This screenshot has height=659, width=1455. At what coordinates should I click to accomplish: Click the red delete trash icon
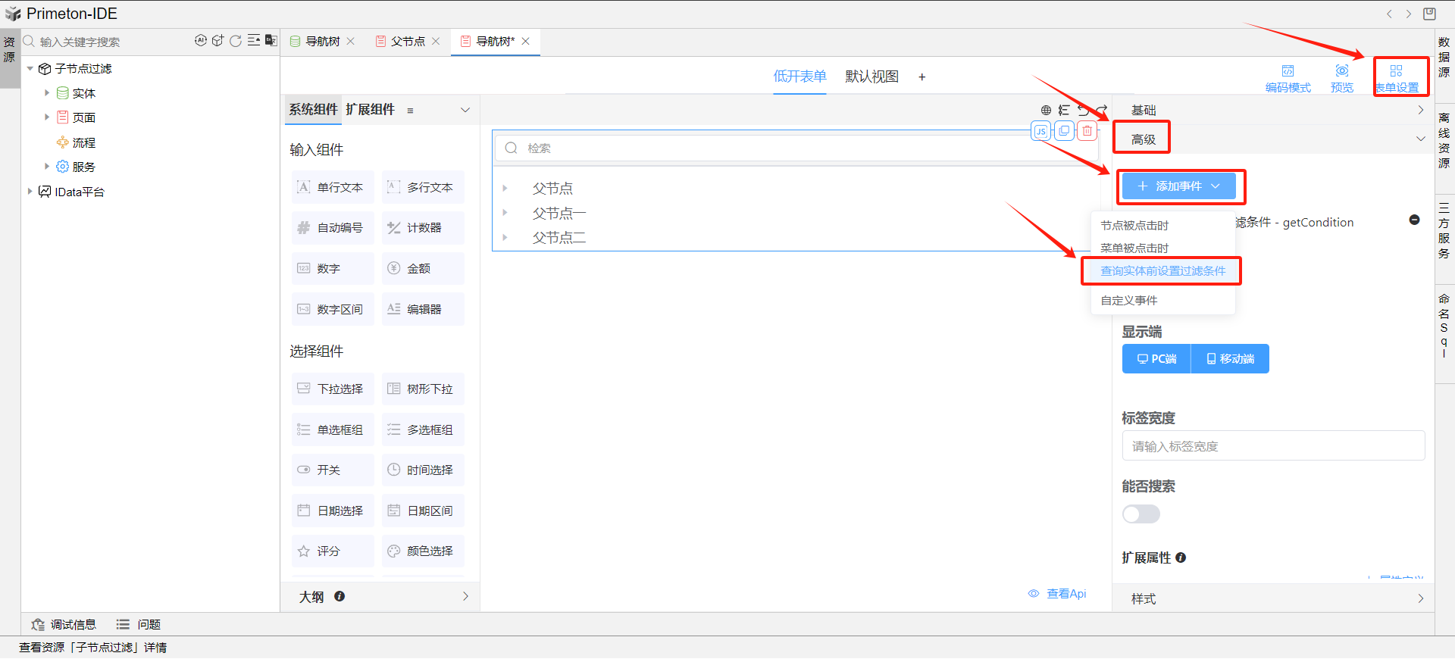click(1087, 131)
